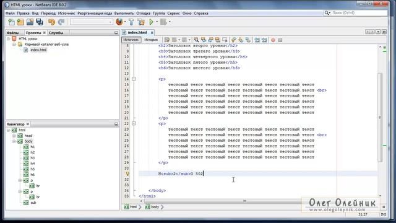Screen dimensions: 396x223
Task: Click the New Project toolbar icon
Action: click(x=20, y=22)
